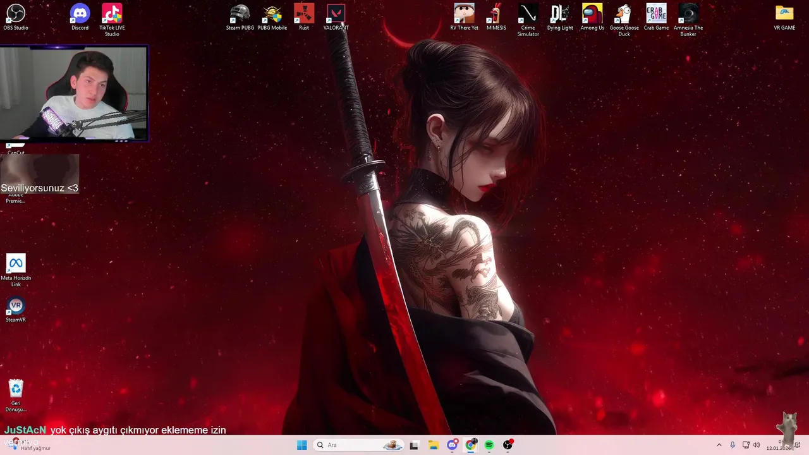Click the webcam overlay thumbnail
Viewport: 809px width, 455px height.
pyautogui.click(x=74, y=93)
